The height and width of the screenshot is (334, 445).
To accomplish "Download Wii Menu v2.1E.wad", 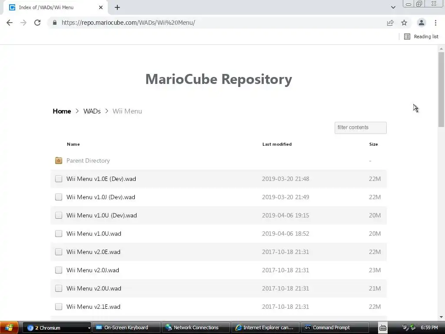I will pyautogui.click(x=93, y=307).
